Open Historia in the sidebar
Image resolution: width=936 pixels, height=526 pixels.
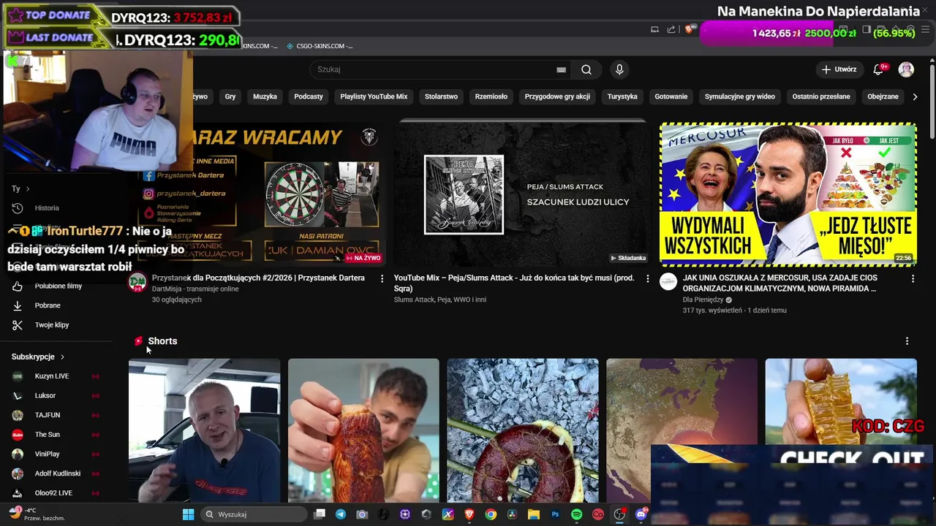click(47, 208)
